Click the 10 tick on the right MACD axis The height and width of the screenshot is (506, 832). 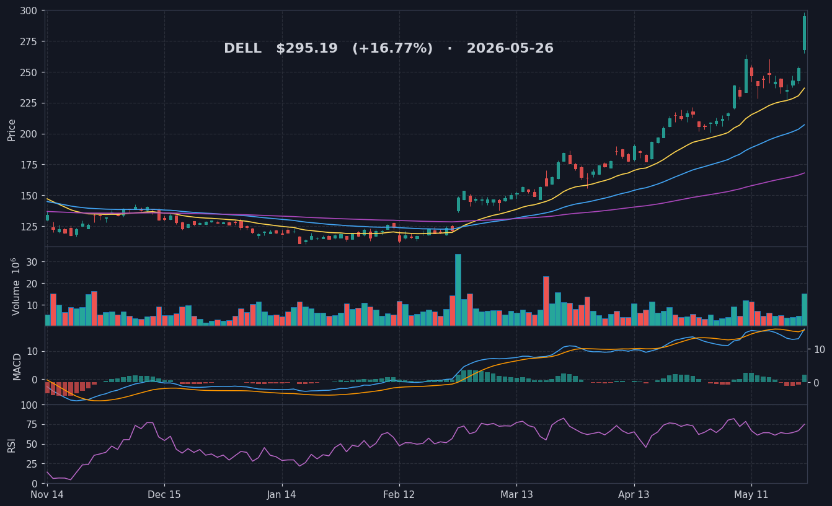tap(819, 349)
